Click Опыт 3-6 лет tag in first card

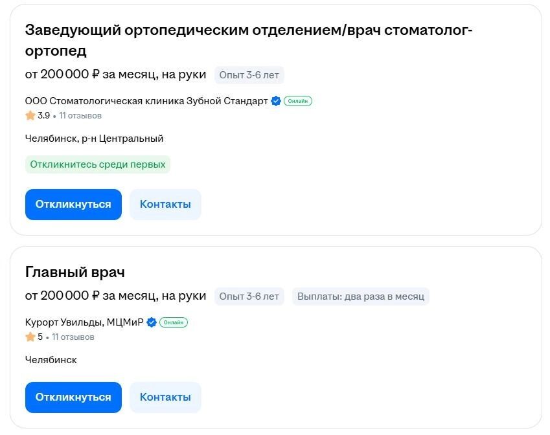tap(249, 75)
